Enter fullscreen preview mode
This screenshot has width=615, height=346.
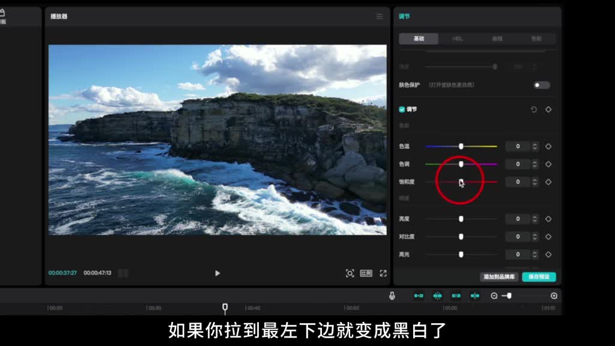pyautogui.click(x=383, y=273)
